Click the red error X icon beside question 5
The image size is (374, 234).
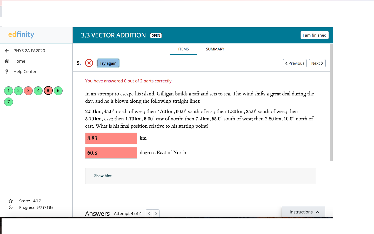pyautogui.click(x=89, y=63)
